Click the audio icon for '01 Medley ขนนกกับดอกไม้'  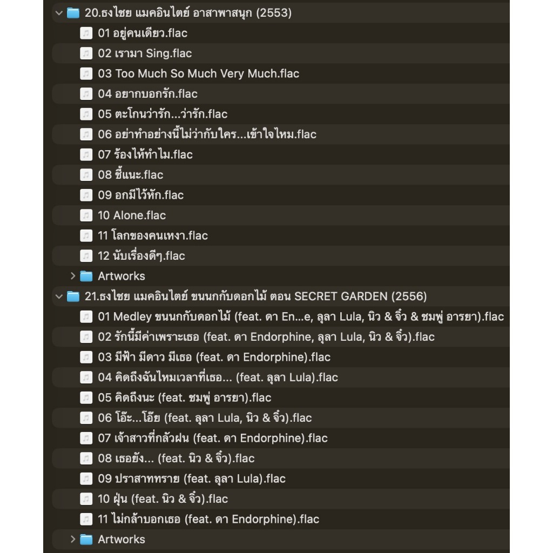(x=86, y=316)
